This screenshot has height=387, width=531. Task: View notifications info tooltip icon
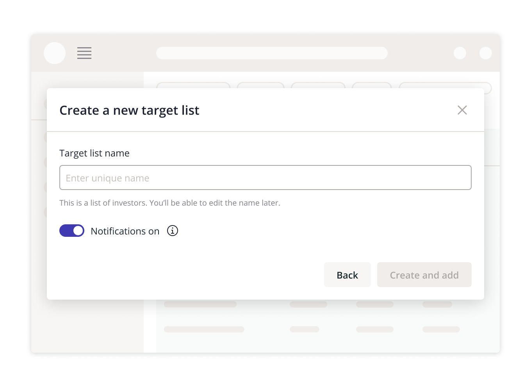coord(172,231)
